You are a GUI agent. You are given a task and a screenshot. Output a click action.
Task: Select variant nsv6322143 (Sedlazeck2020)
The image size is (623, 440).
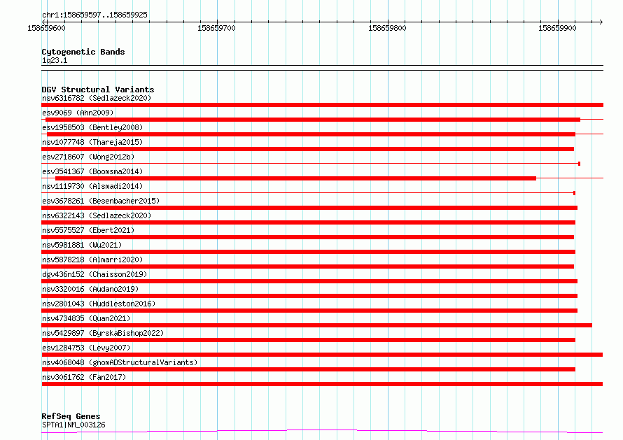tap(97, 215)
